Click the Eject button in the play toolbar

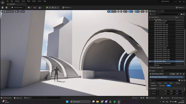coord(56,7)
